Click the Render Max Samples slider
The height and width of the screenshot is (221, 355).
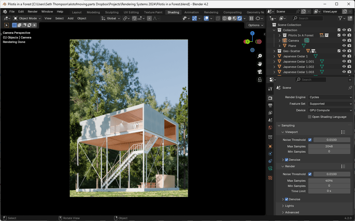[x=329, y=180]
